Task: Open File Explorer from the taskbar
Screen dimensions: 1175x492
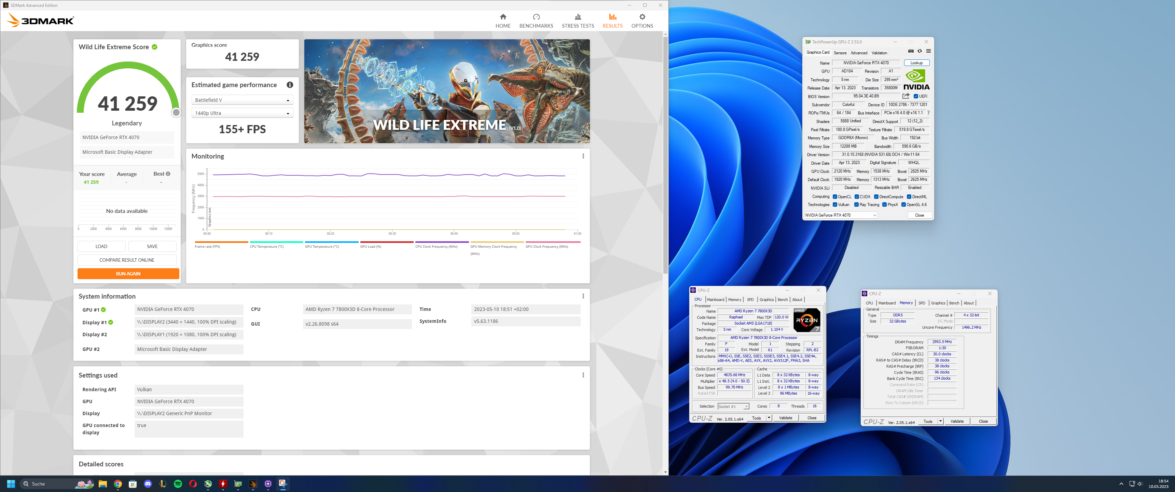Action: [x=102, y=484]
